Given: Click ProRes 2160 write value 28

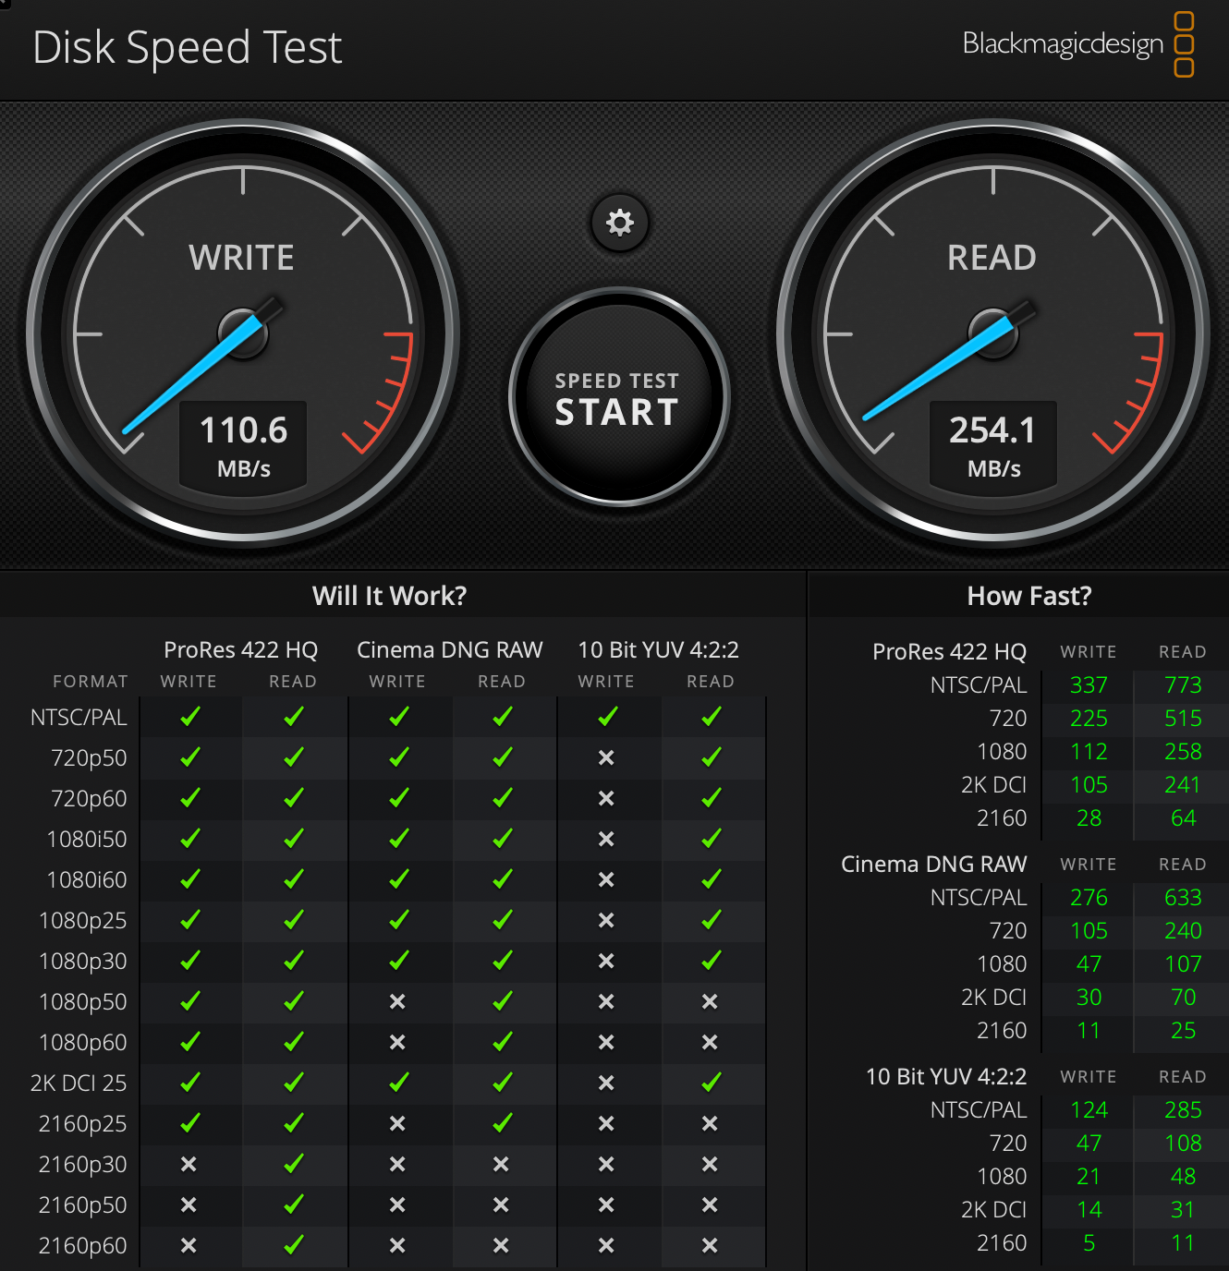Looking at the screenshot, I should 1089,818.
